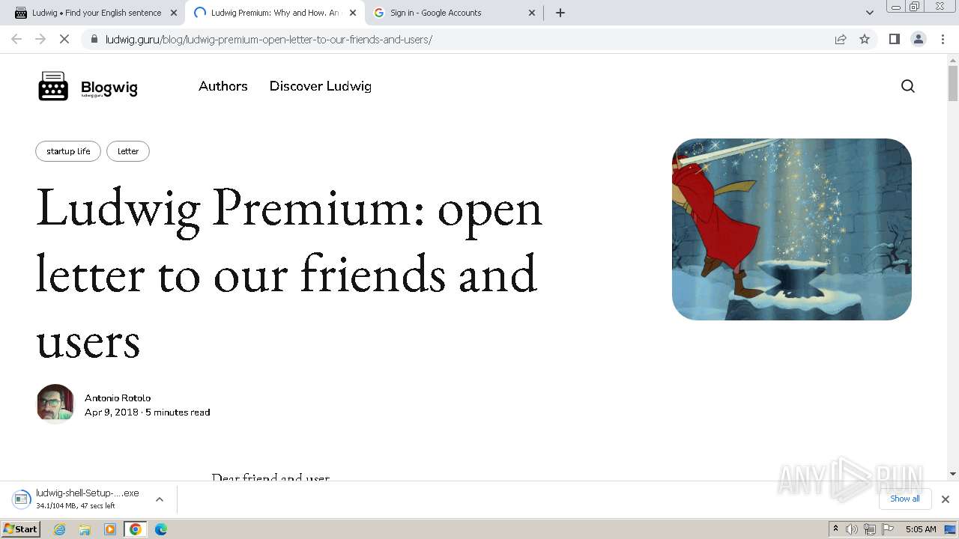The height and width of the screenshot is (539, 959).
Task: Close the Google Accounts sign in tab
Action: click(532, 13)
